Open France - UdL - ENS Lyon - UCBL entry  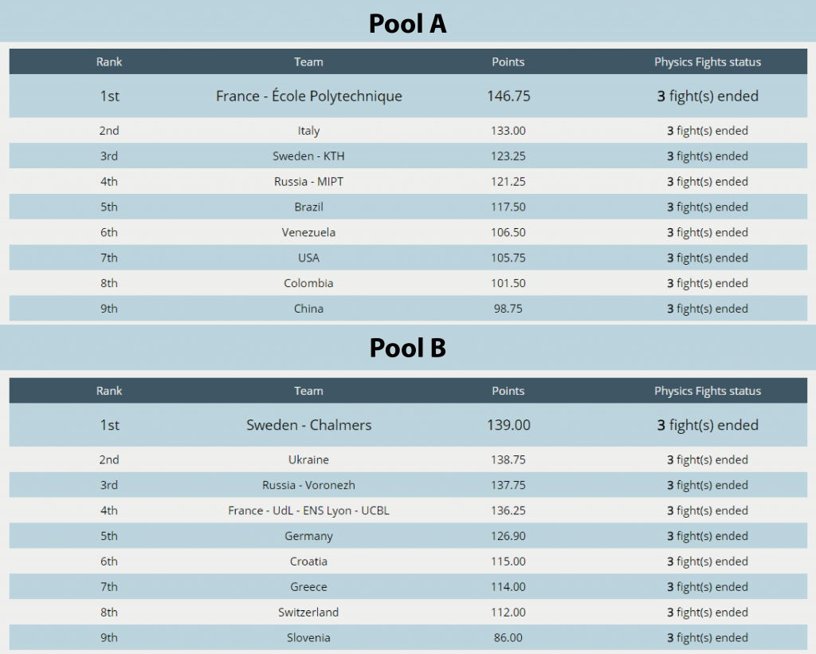[x=308, y=510]
